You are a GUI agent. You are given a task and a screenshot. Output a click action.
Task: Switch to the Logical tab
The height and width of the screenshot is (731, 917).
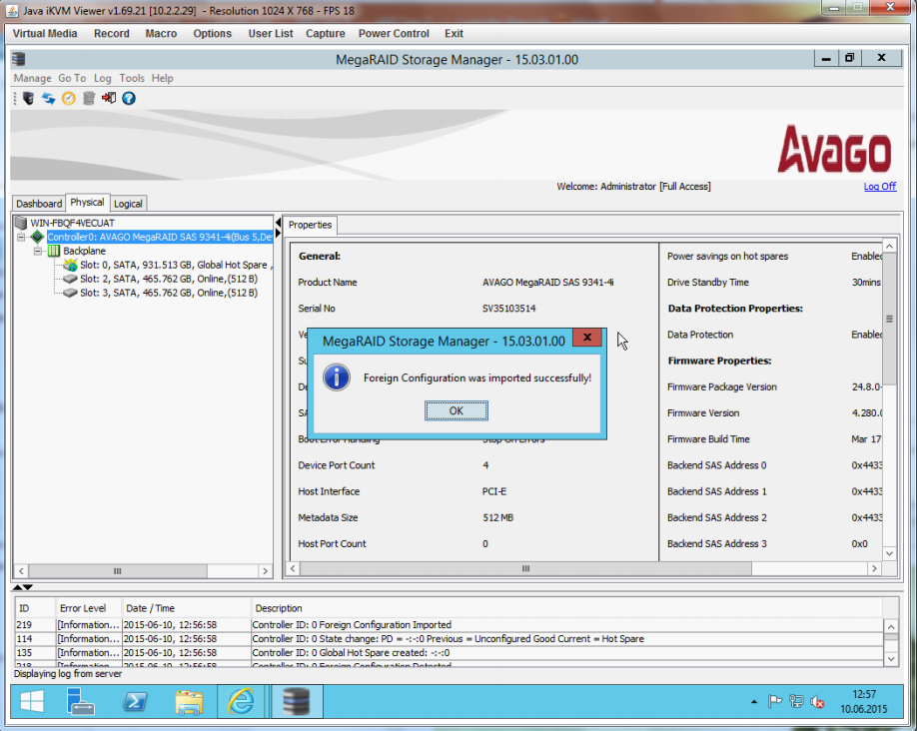128,204
